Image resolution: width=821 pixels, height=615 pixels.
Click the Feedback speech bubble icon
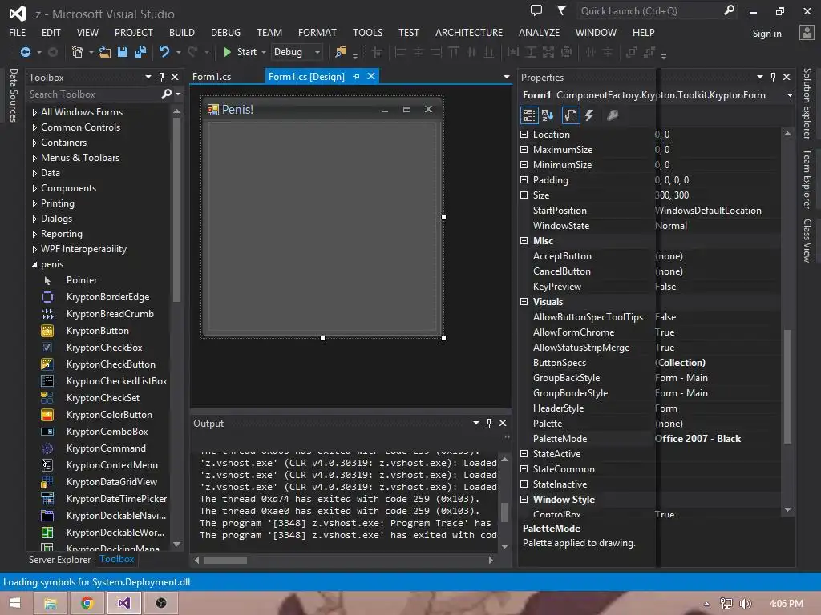536,10
